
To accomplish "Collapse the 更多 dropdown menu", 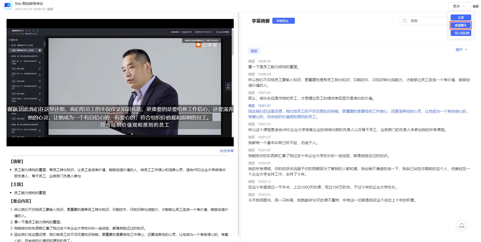I will pyautogui.click(x=459, y=6).
